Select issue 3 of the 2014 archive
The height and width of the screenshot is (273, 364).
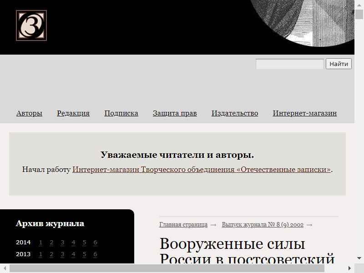pyautogui.click(x=62, y=243)
